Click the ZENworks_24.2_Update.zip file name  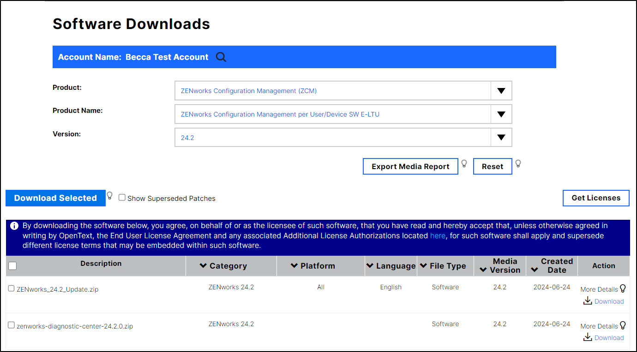click(x=57, y=289)
